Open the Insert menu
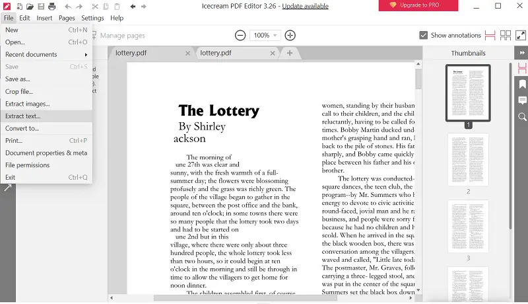528x304 pixels. click(x=44, y=19)
